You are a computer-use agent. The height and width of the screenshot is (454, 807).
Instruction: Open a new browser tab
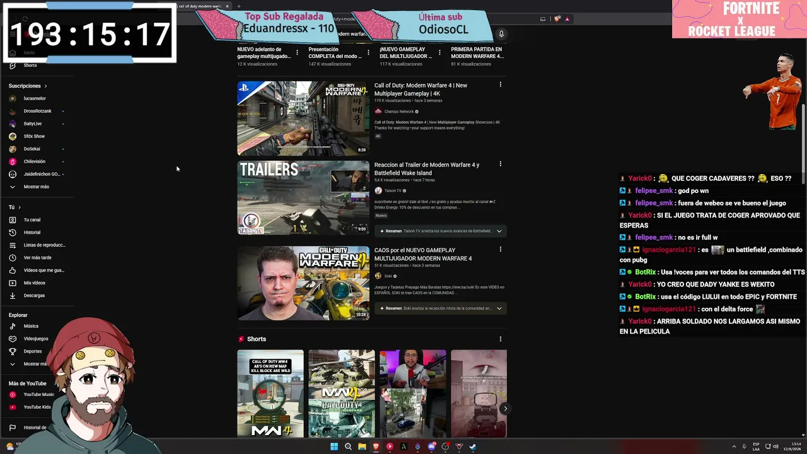(238, 6)
